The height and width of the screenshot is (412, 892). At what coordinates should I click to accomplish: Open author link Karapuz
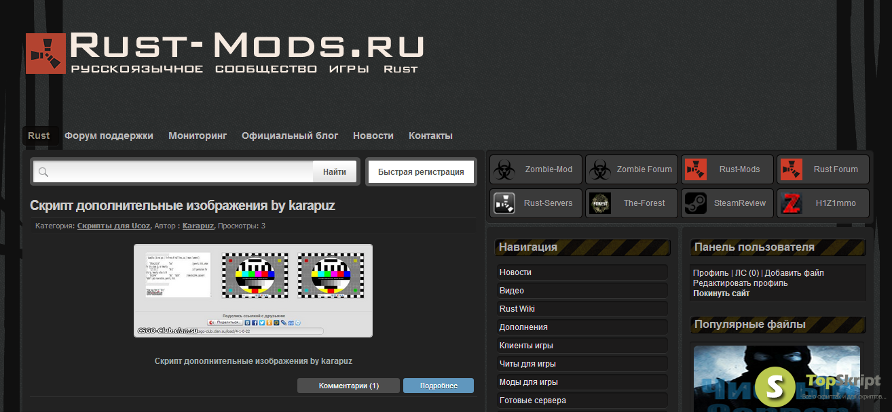click(x=198, y=226)
